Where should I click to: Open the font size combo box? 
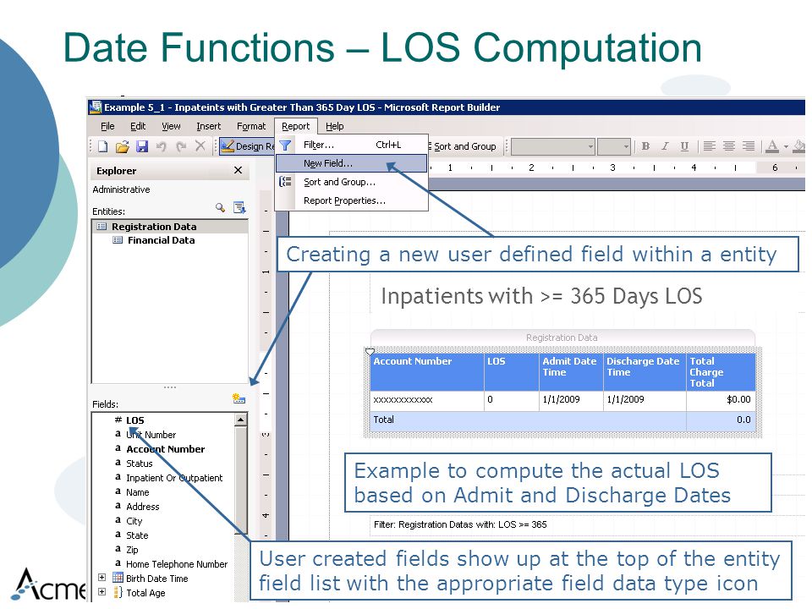coord(614,147)
